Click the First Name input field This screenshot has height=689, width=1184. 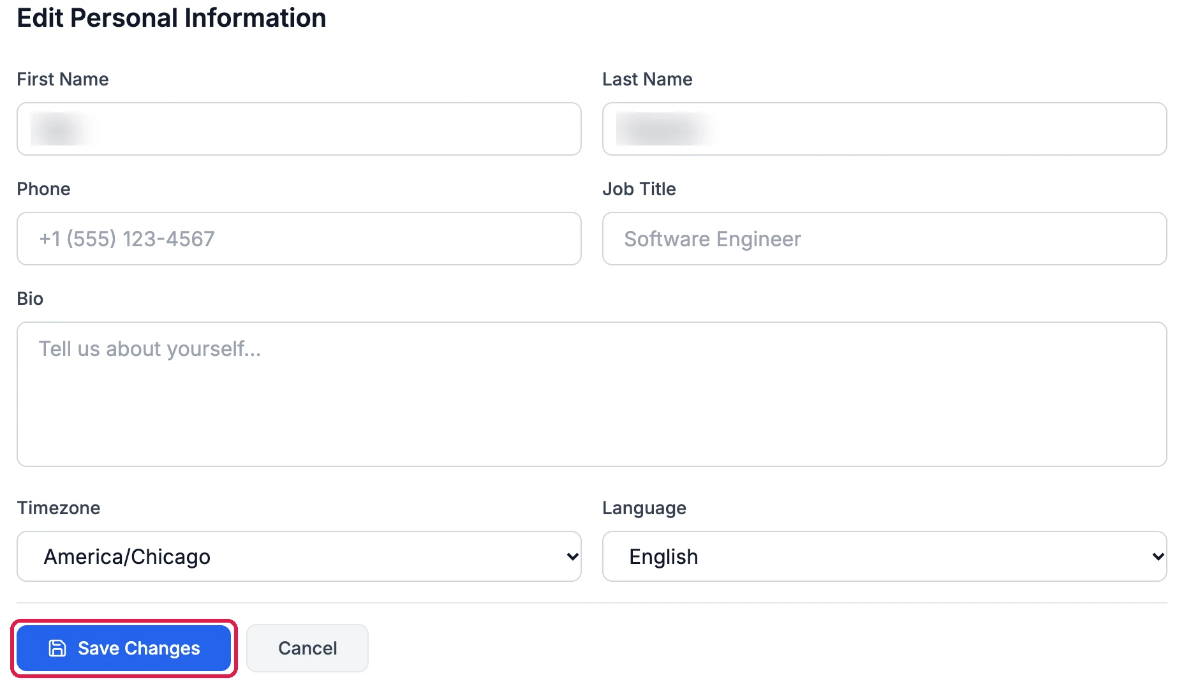(x=299, y=129)
